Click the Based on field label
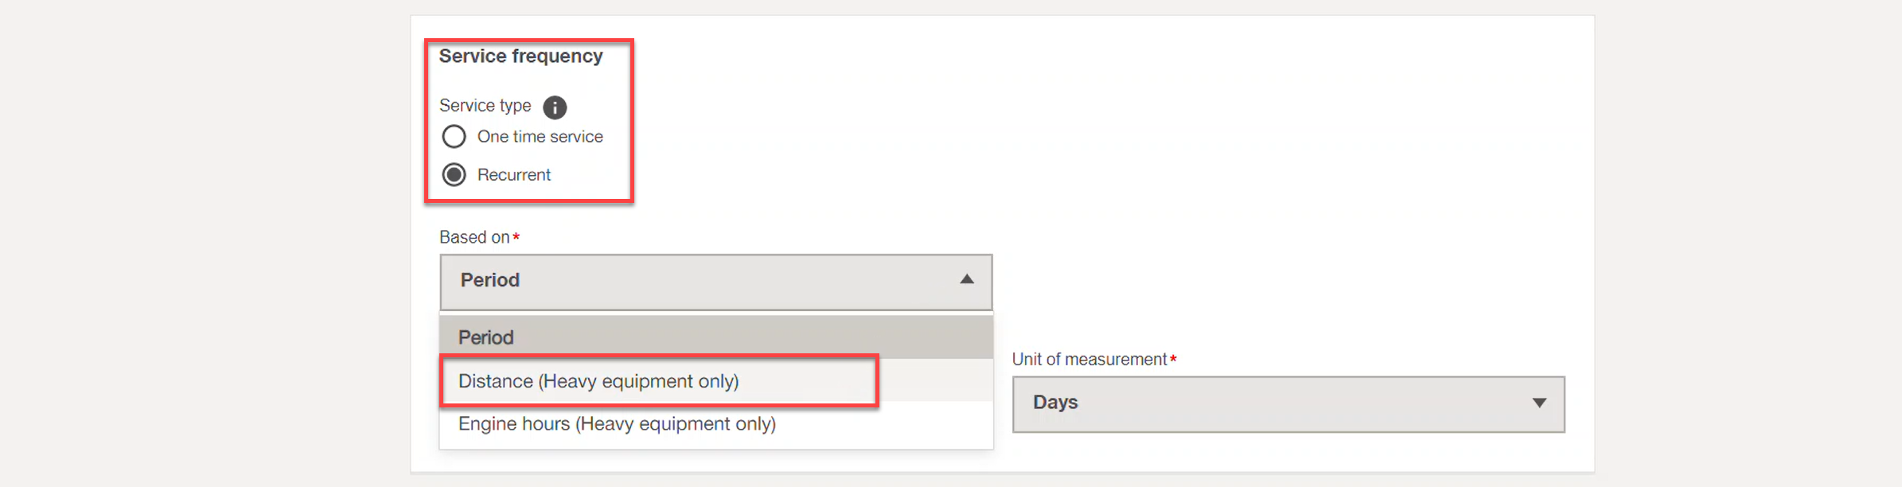Viewport: 1902px width, 487px height. (474, 237)
